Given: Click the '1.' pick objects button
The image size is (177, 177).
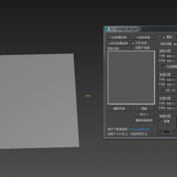Looking at the screenshot, I should pos(118,37).
